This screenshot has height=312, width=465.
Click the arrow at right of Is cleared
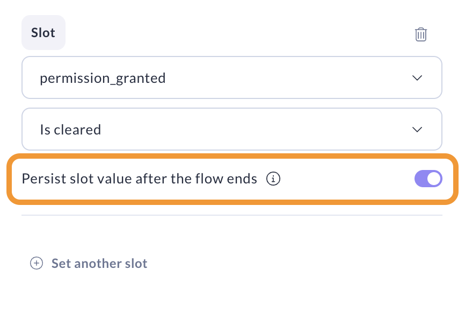tap(417, 130)
